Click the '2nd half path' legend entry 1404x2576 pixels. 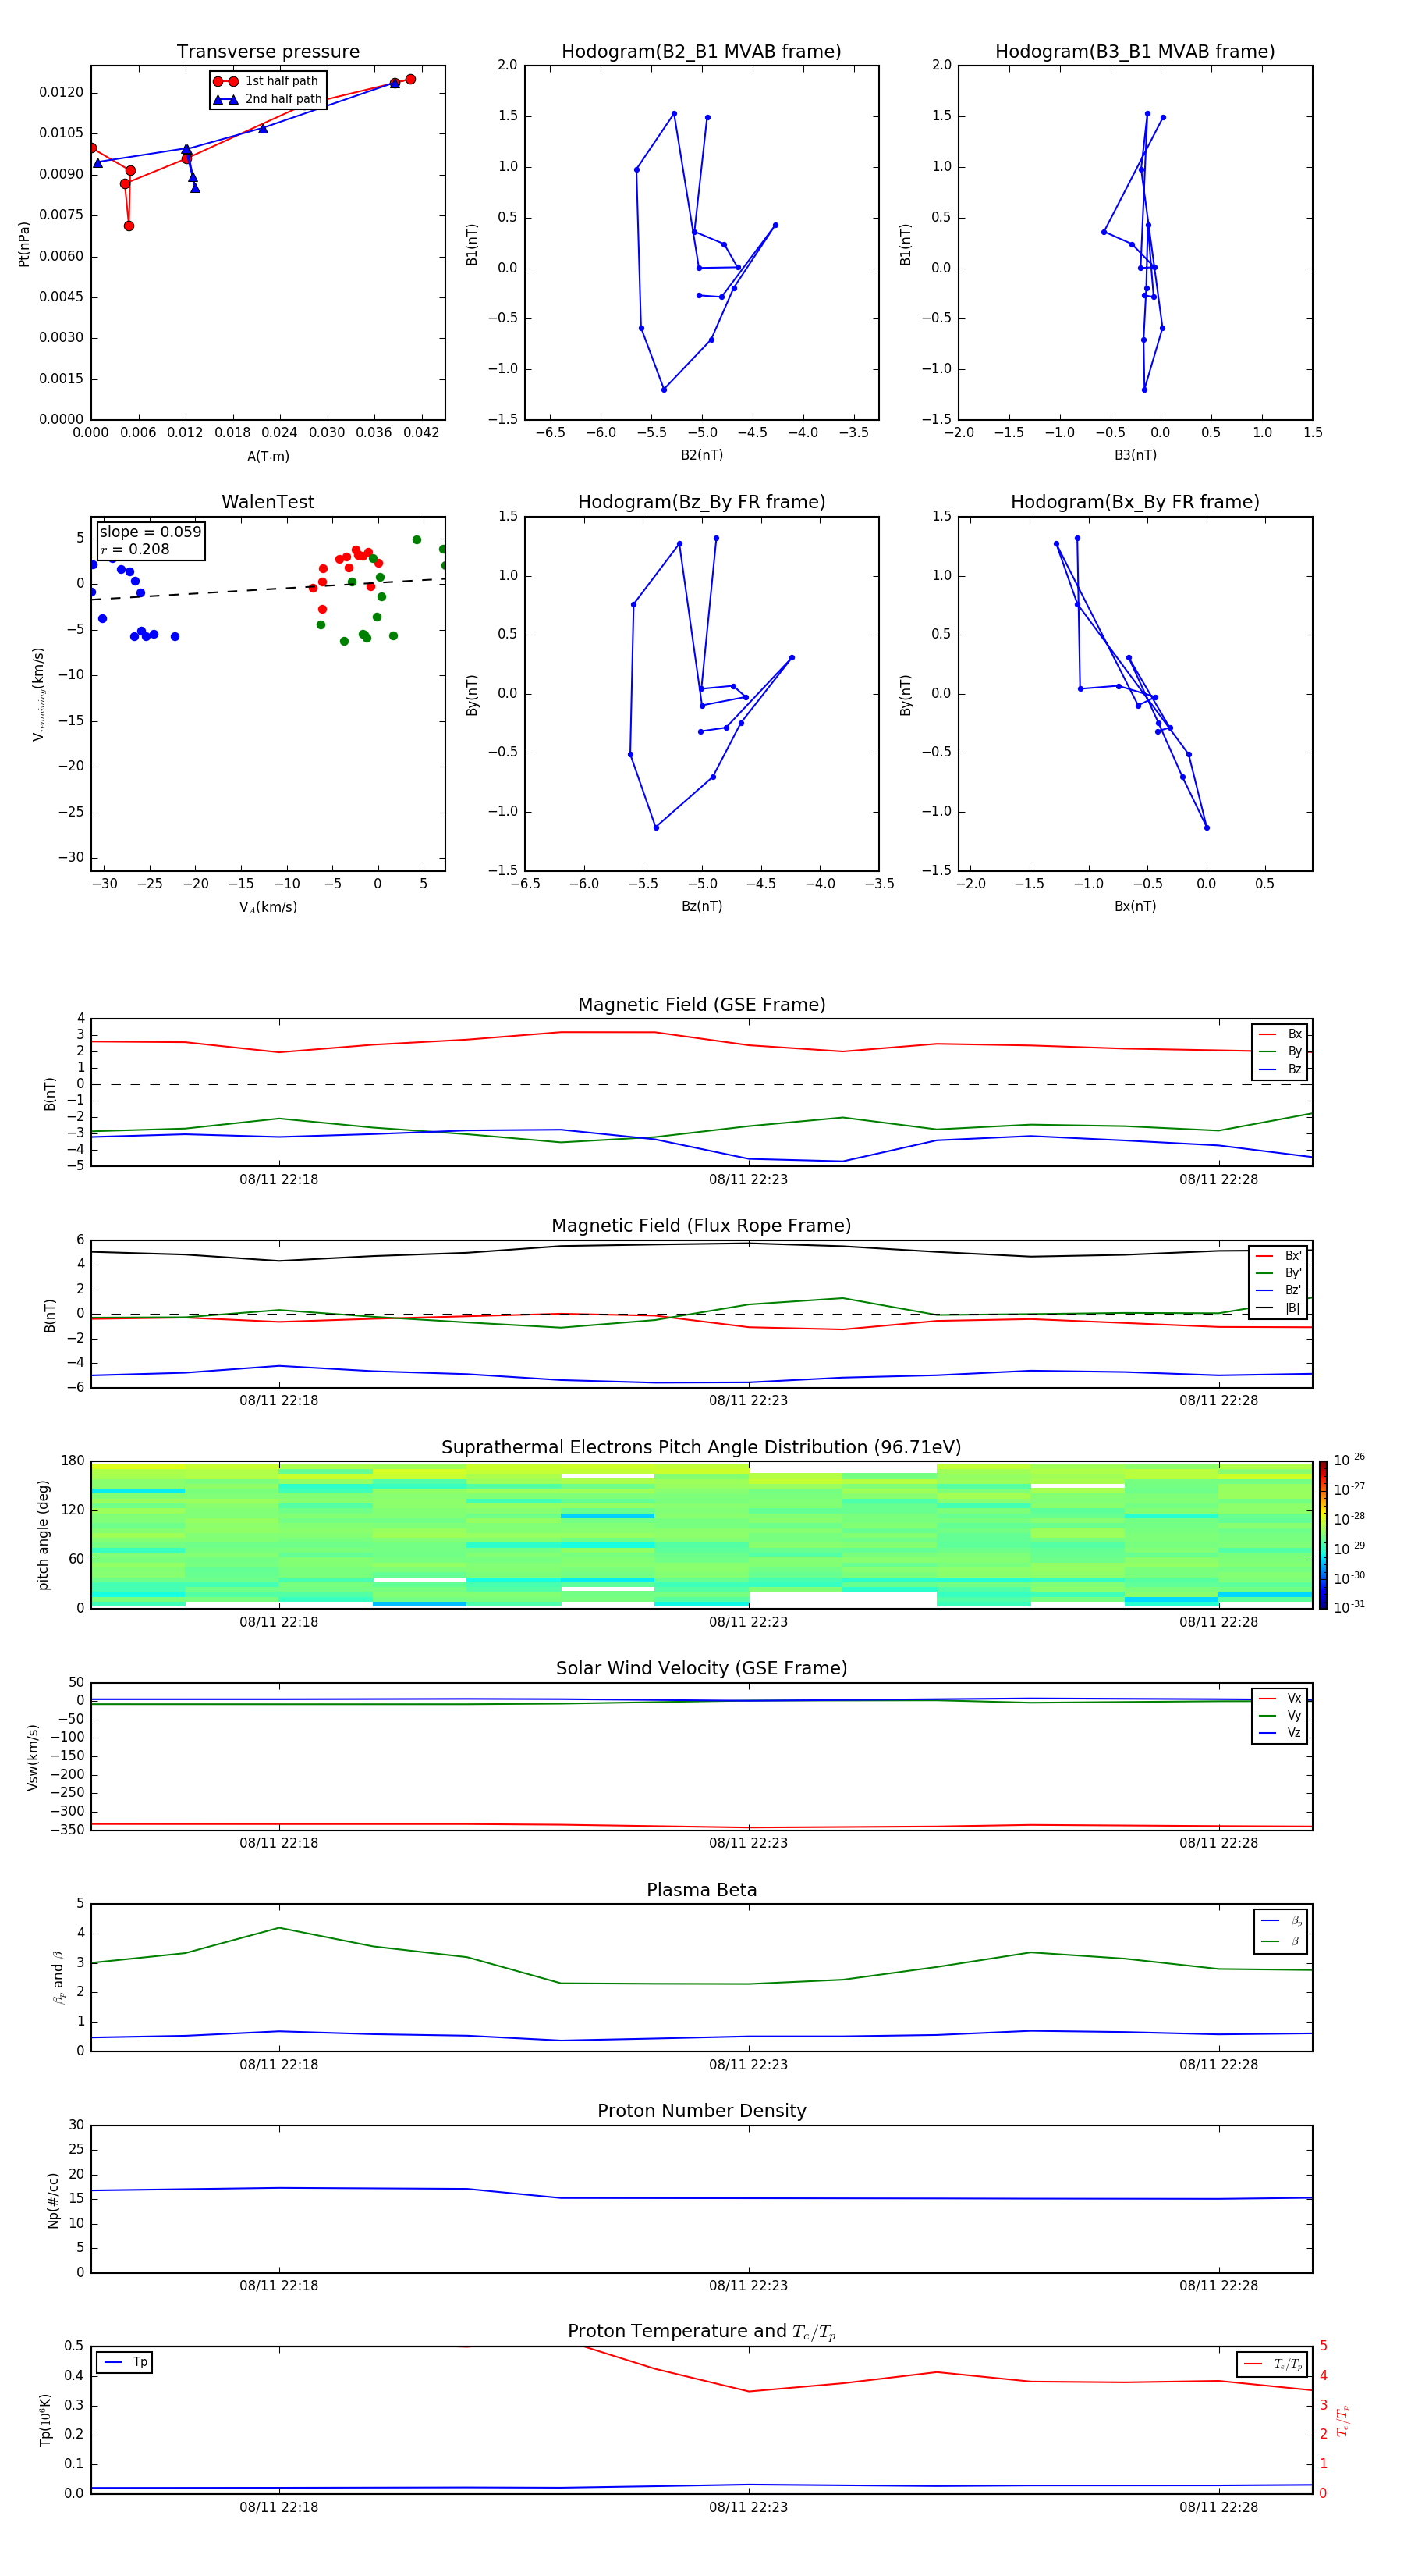point(269,99)
